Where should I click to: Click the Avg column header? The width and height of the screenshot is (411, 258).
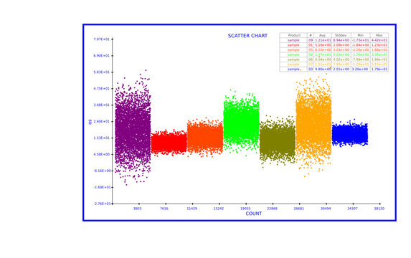[x=322, y=35]
